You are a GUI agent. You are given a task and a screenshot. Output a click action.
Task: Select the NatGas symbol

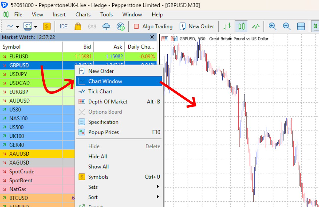point(18,189)
